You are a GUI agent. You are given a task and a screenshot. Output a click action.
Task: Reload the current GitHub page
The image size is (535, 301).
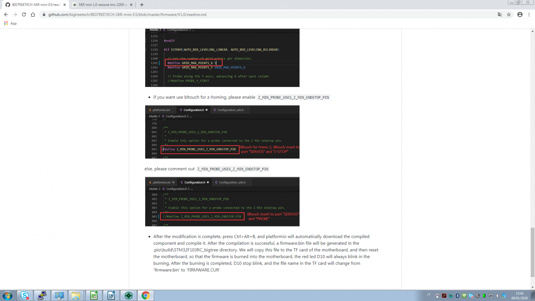pos(24,15)
